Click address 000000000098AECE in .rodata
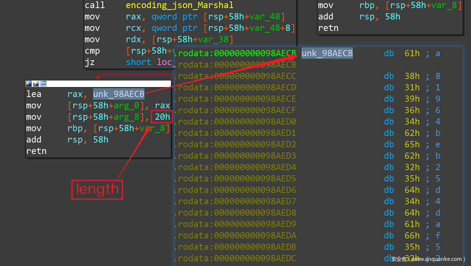 pos(255,99)
